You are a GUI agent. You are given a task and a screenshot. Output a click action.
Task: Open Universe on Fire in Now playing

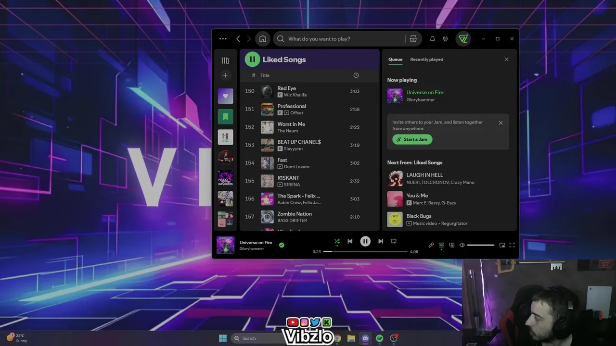pyautogui.click(x=425, y=92)
